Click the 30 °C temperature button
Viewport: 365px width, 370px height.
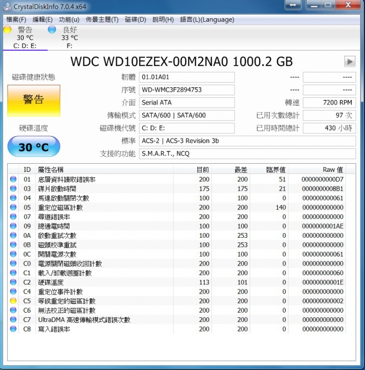tap(34, 146)
